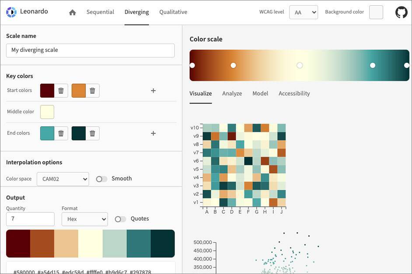Add a new start color

coord(153,91)
